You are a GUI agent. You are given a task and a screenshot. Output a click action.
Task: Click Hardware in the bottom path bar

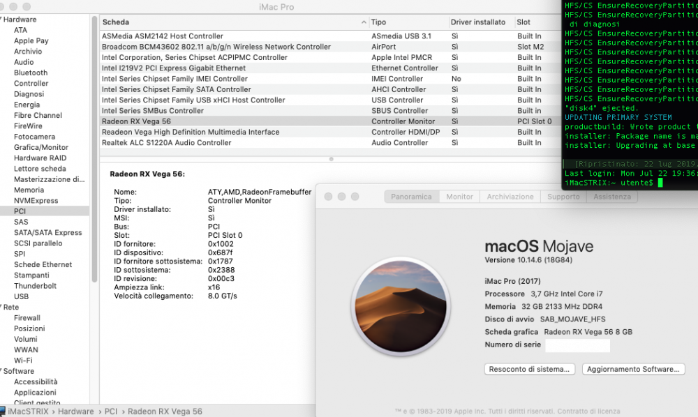click(x=75, y=411)
